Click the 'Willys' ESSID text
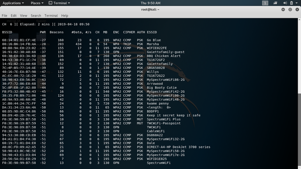 (153, 72)
